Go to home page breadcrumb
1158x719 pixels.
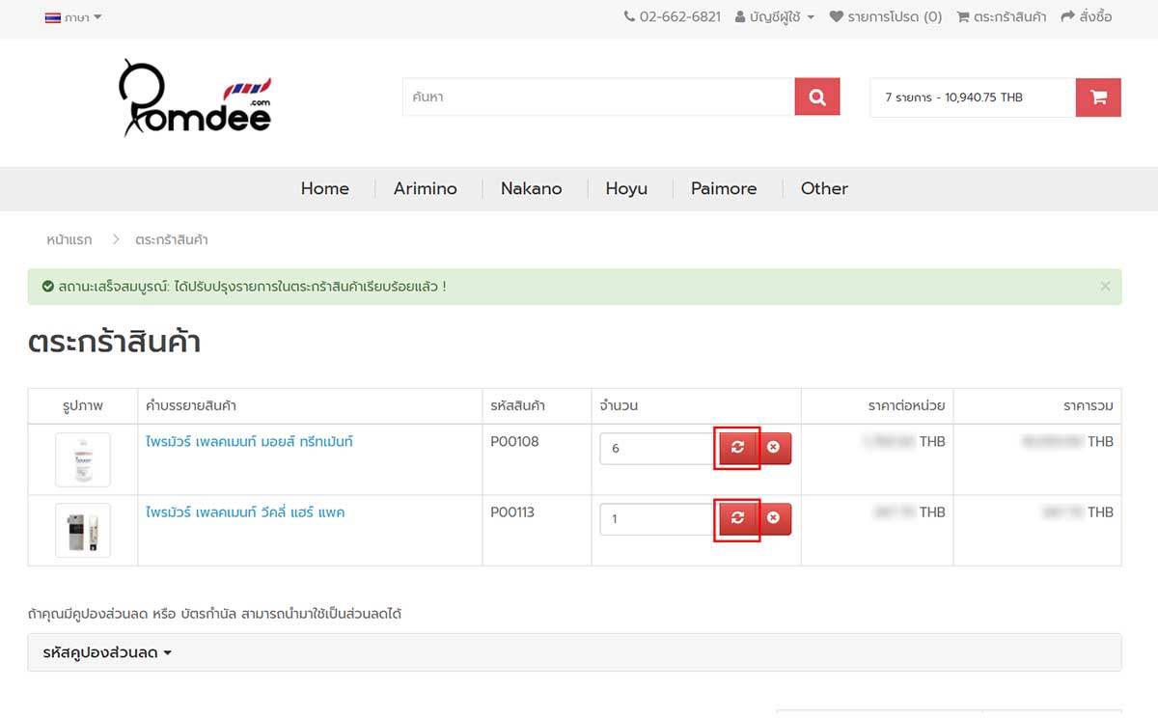[x=69, y=239]
